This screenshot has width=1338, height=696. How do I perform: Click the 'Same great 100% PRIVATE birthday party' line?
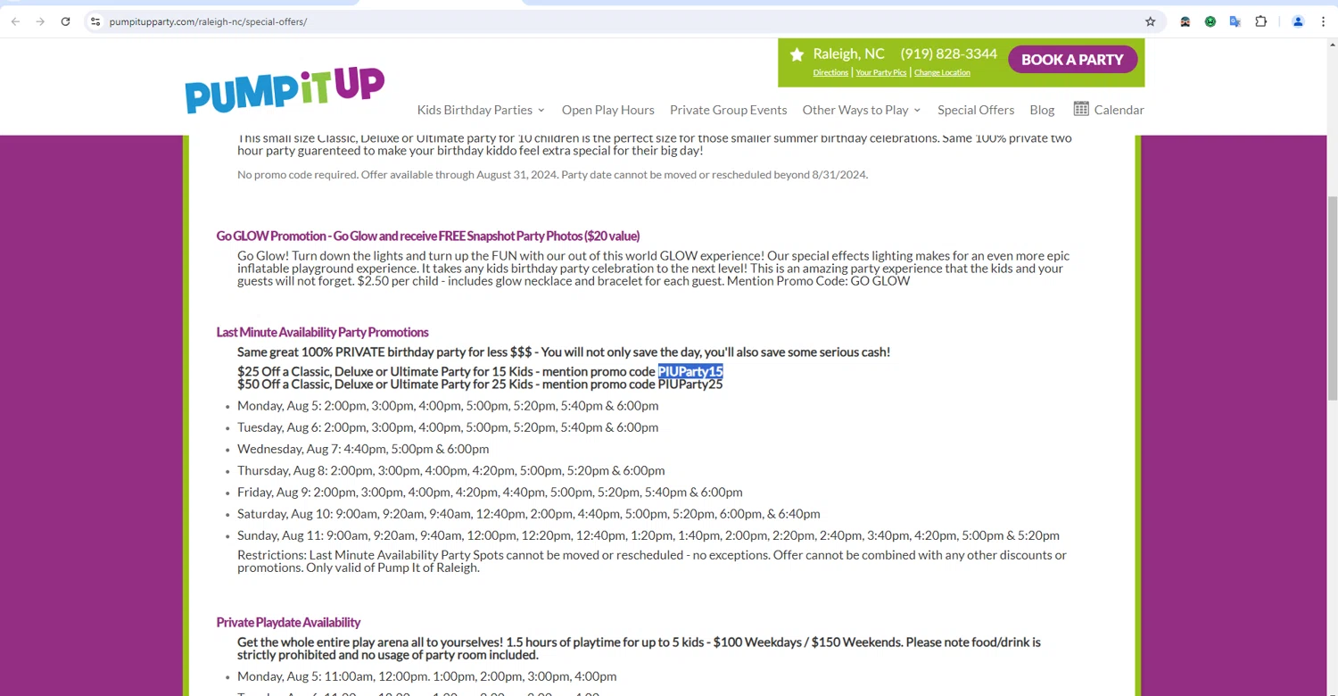pyautogui.click(x=564, y=352)
